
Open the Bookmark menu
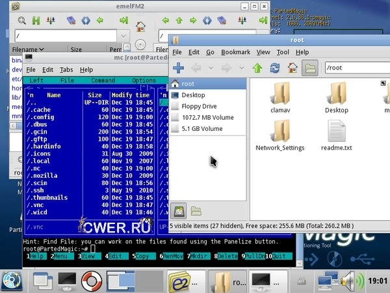tap(235, 52)
